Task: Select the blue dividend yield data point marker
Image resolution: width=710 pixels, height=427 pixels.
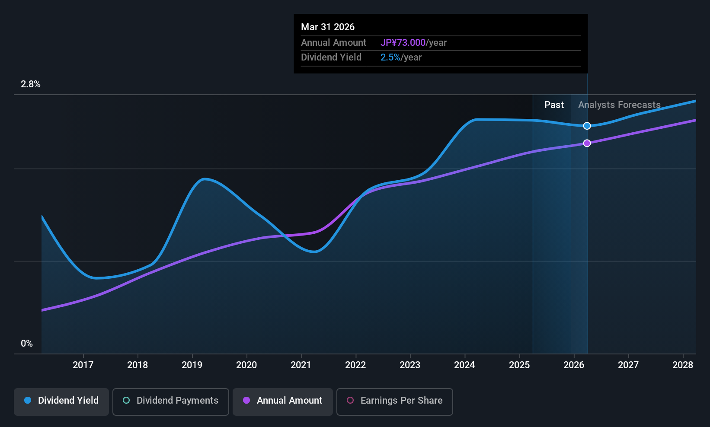Action: [x=587, y=126]
